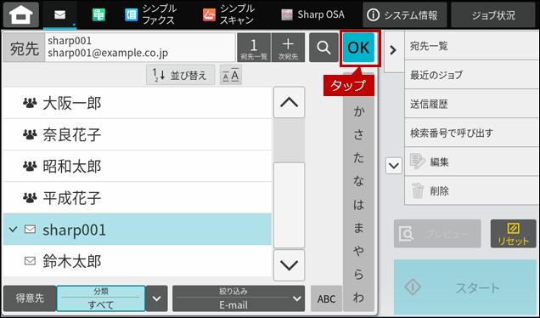Open Sharp OSA application
This screenshot has width=540, height=318.
click(x=312, y=14)
